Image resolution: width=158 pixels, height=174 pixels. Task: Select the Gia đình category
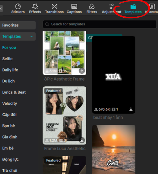point(10,137)
